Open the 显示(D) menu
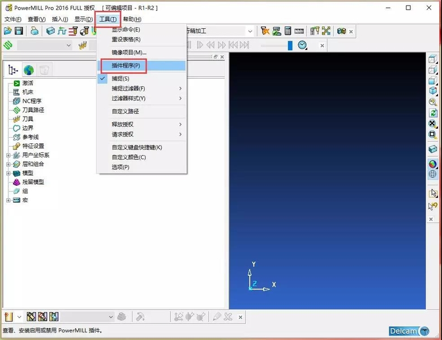The image size is (442, 340). (83, 19)
